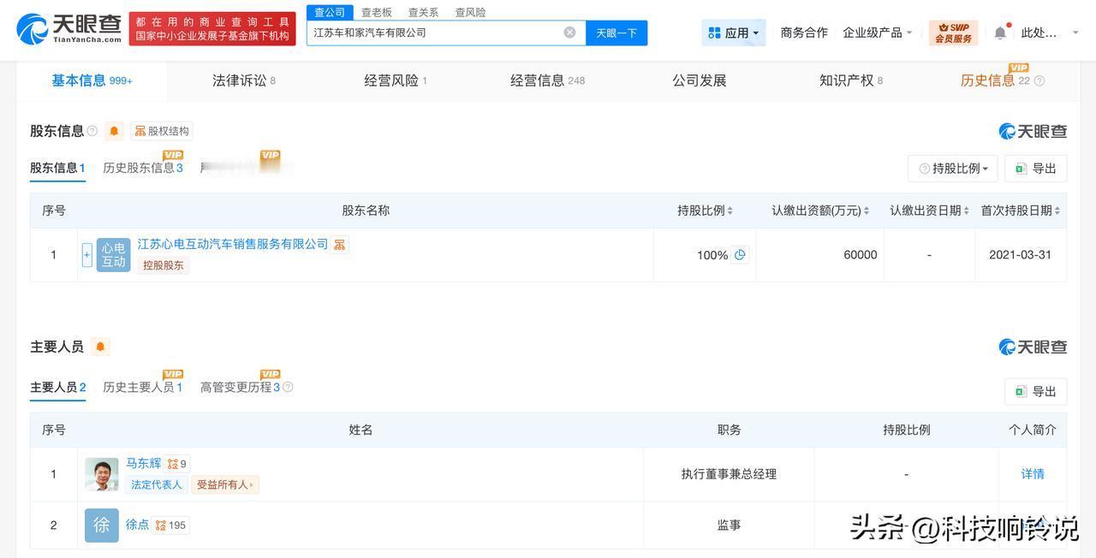Select the 主要人员 2 sub-tab

[x=58, y=387]
